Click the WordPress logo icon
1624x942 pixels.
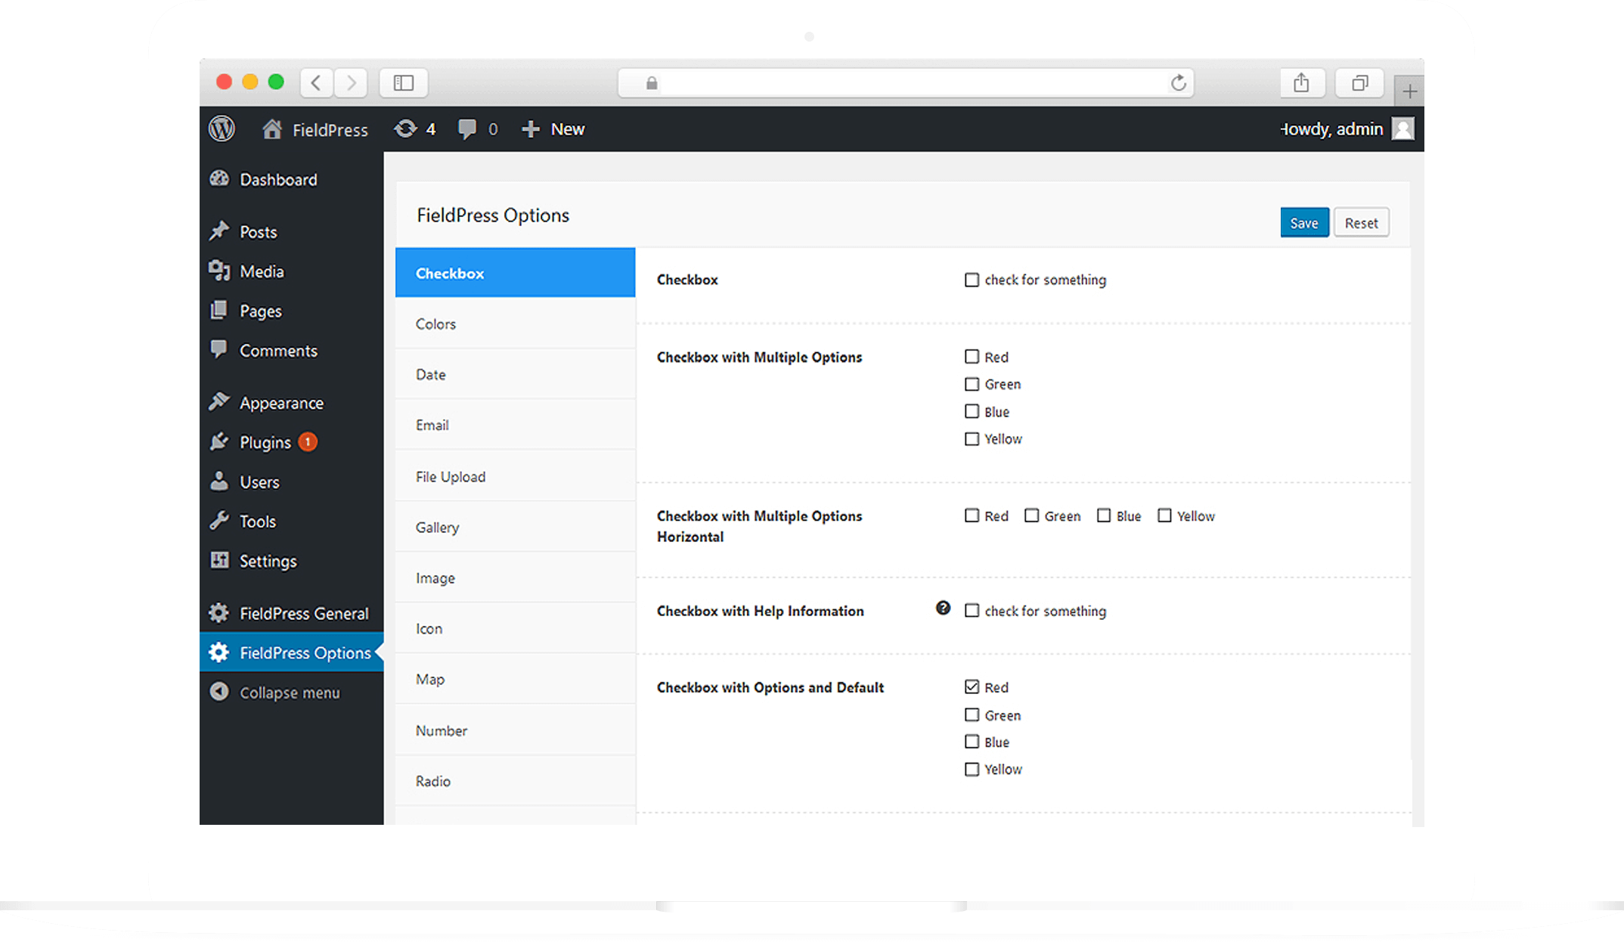click(x=222, y=129)
